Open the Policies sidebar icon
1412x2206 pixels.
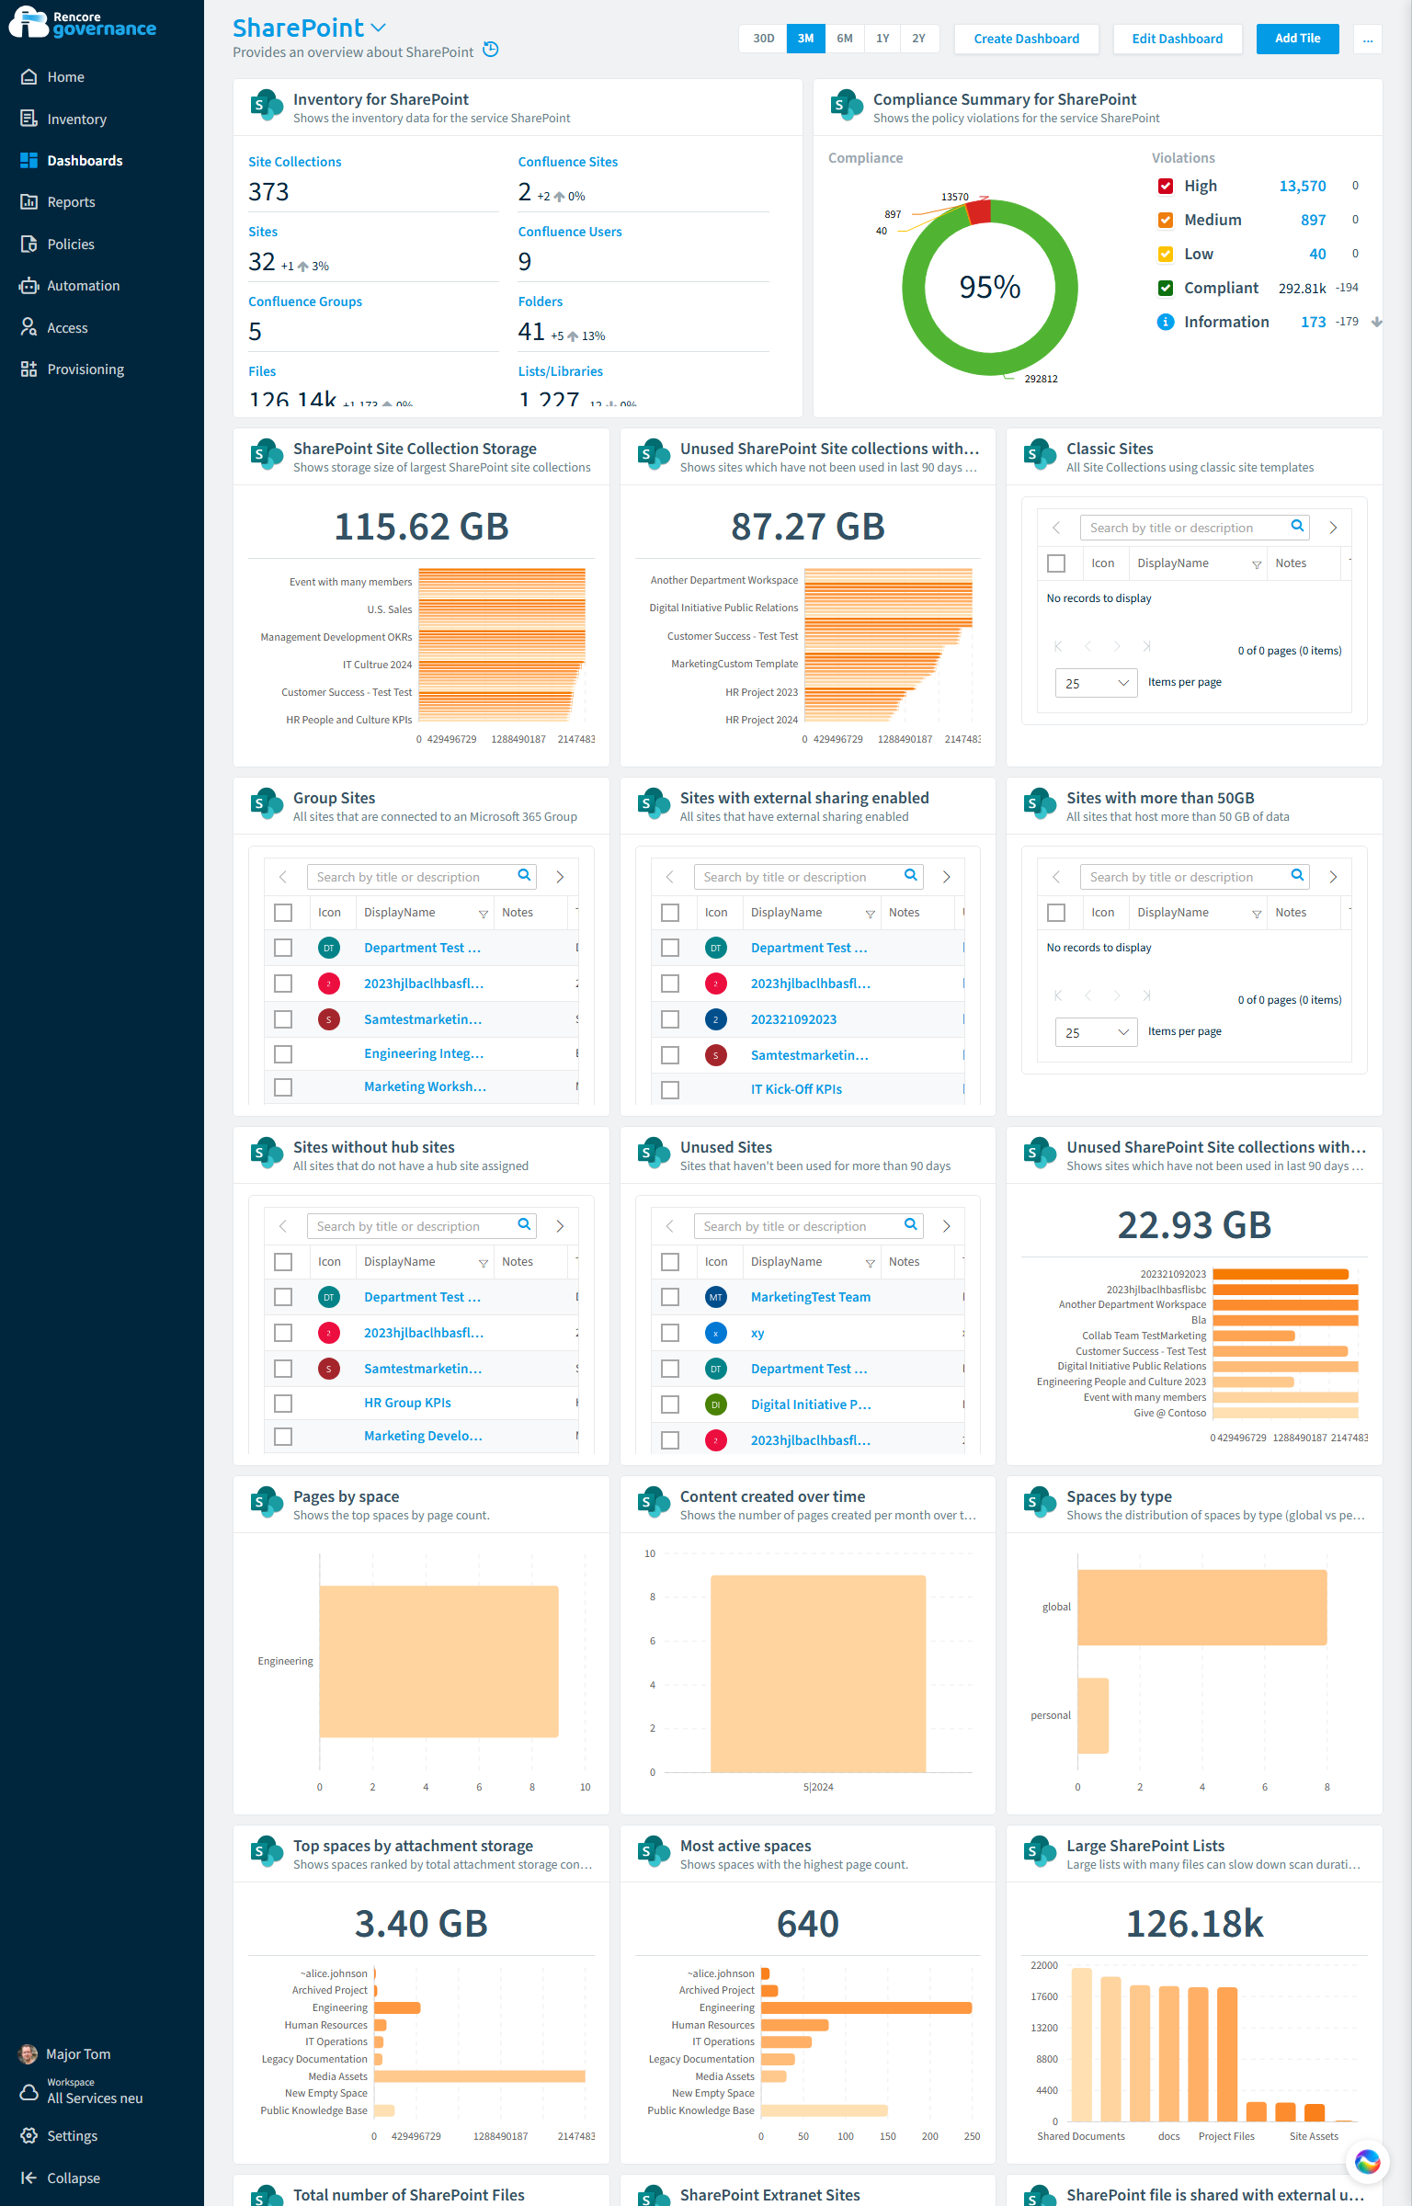pos(28,244)
